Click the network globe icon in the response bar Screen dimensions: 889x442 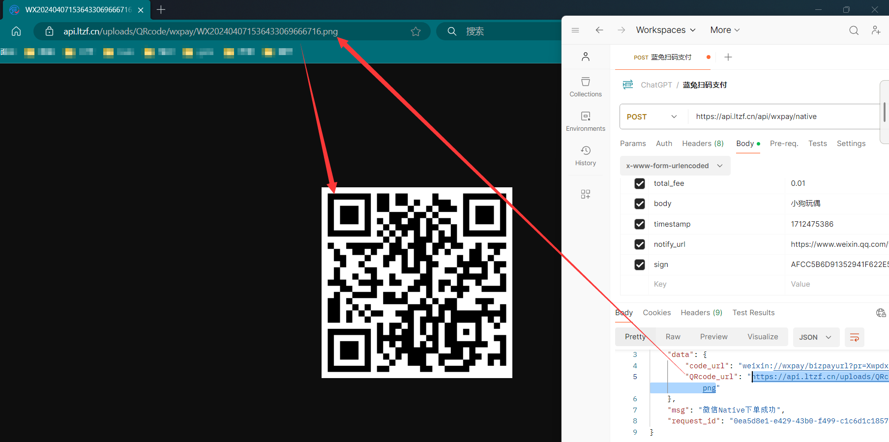click(x=881, y=313)
